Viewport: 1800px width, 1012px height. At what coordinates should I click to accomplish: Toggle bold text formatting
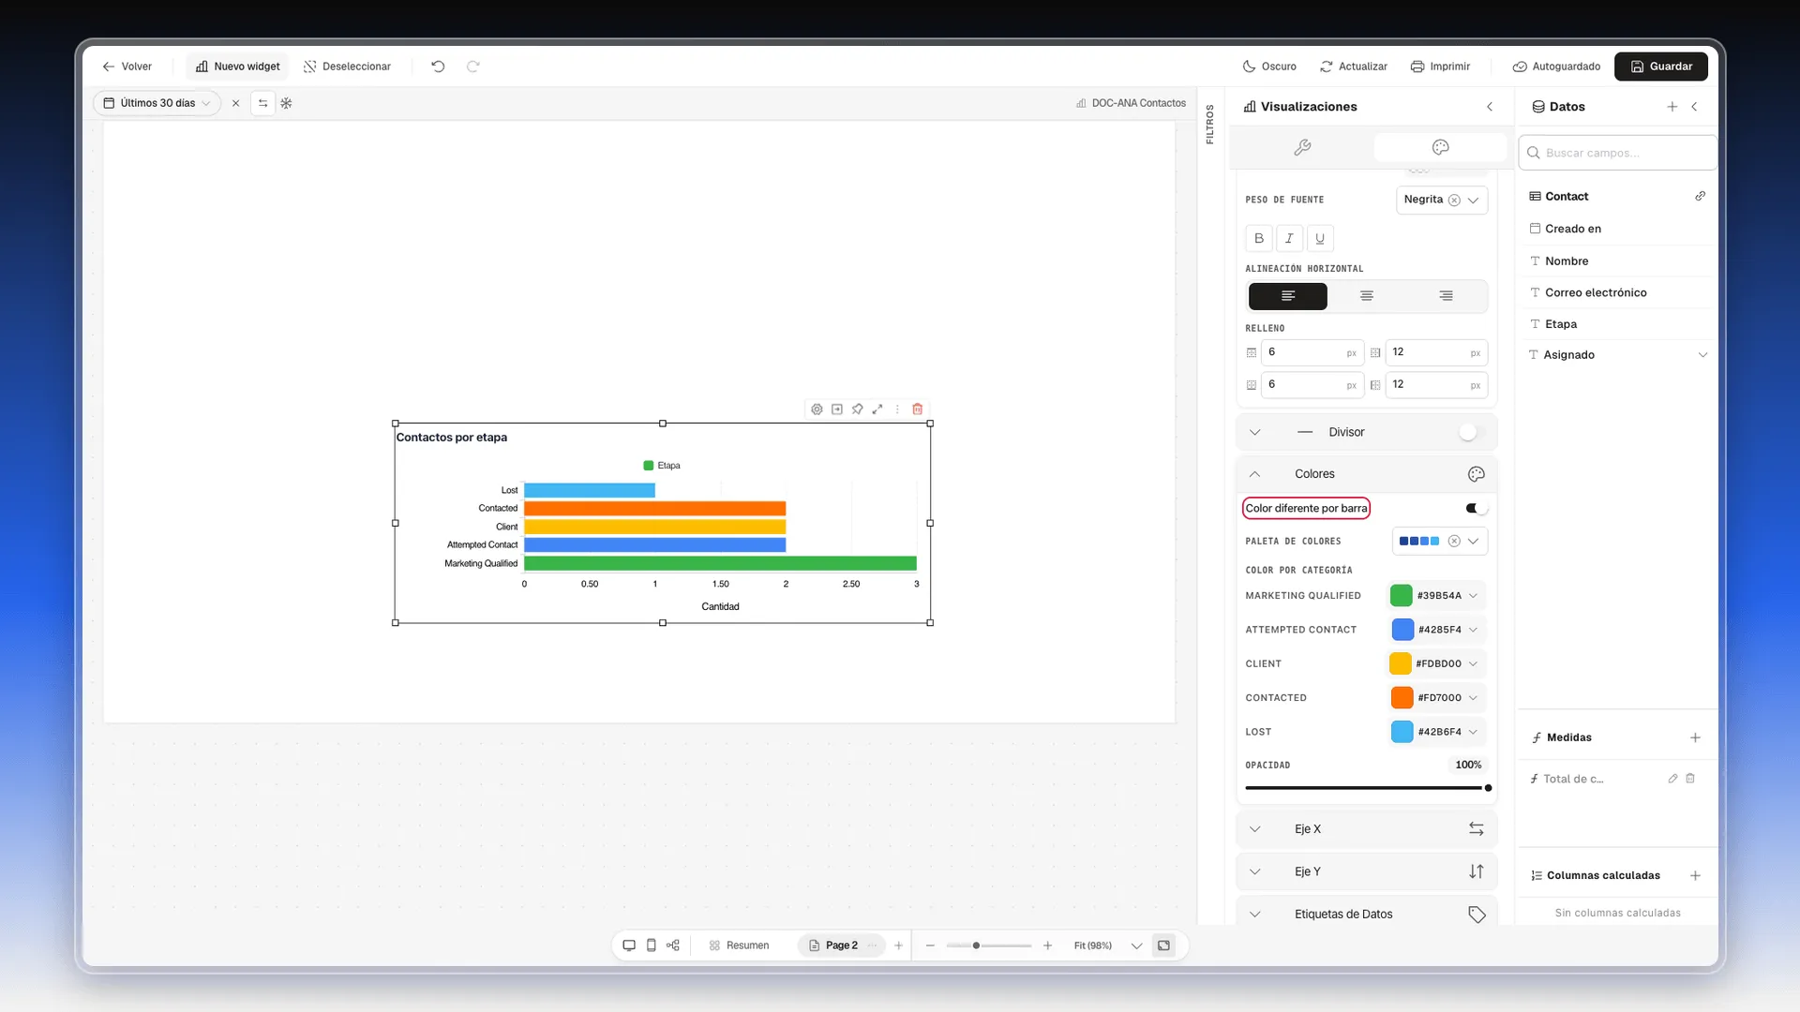click(1259, 238)
